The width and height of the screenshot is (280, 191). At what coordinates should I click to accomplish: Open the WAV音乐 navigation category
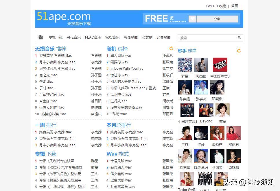112,37
